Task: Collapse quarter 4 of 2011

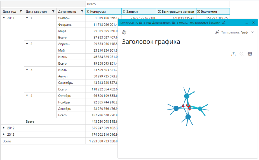Action: pos(27,95)
